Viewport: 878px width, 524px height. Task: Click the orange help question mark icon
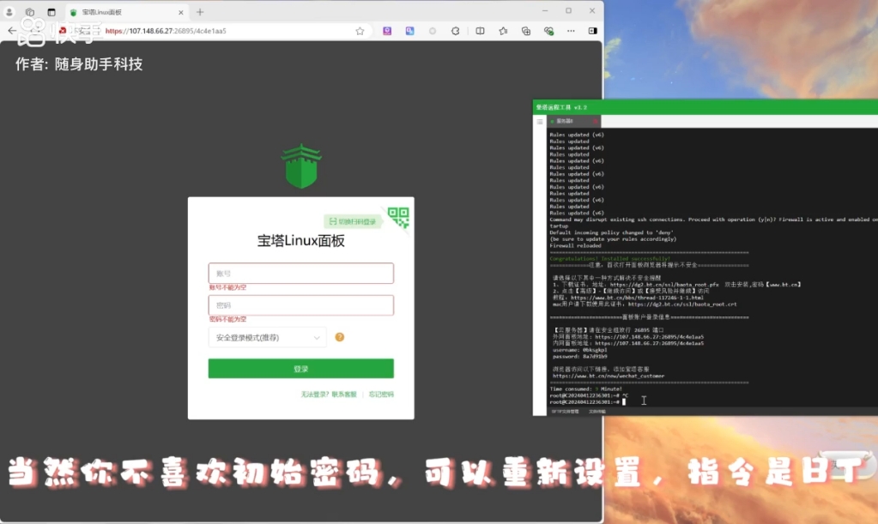pos(339,337)
